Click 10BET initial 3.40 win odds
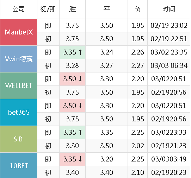The height and width of the screenshot is (178, 191). (72, 172)
